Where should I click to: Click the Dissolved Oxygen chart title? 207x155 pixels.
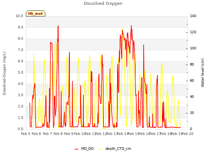pyautogui.click(x=103, y=4)
